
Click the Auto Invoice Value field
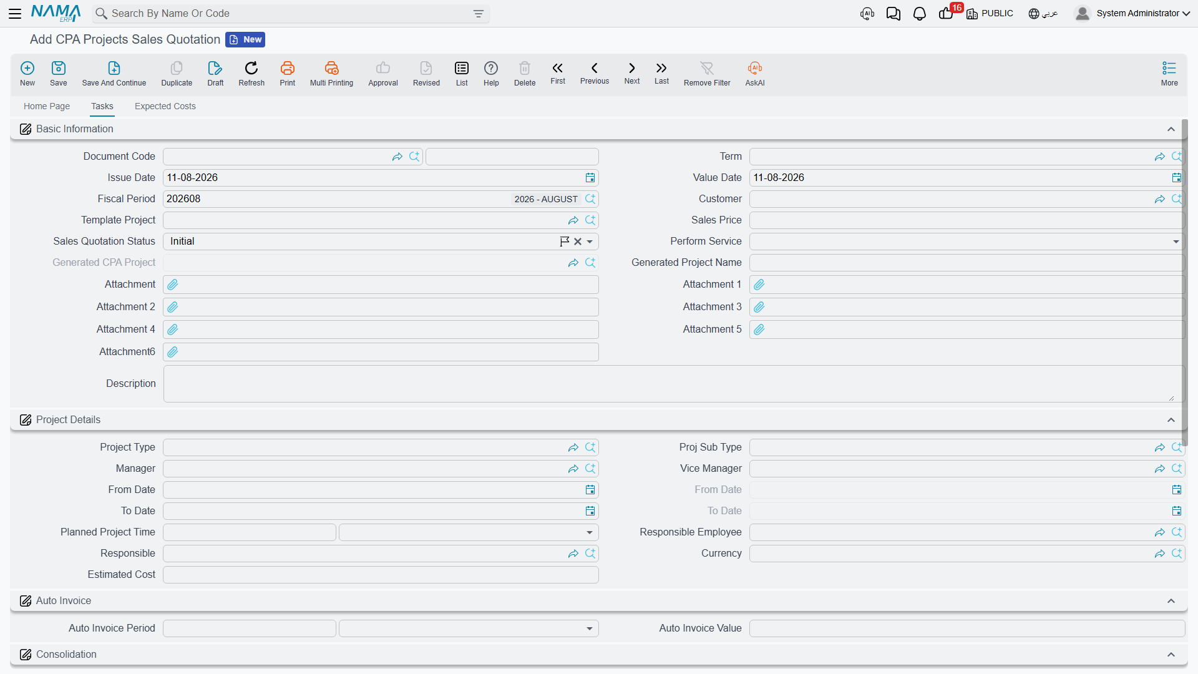click(x=967, y=628)
